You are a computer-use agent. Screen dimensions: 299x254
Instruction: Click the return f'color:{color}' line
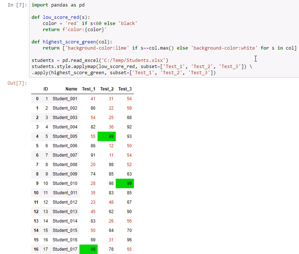pos(74,30)
